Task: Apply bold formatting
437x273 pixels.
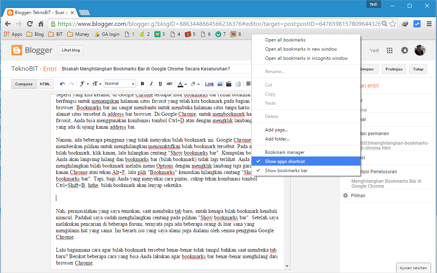Action: (142, 84)
